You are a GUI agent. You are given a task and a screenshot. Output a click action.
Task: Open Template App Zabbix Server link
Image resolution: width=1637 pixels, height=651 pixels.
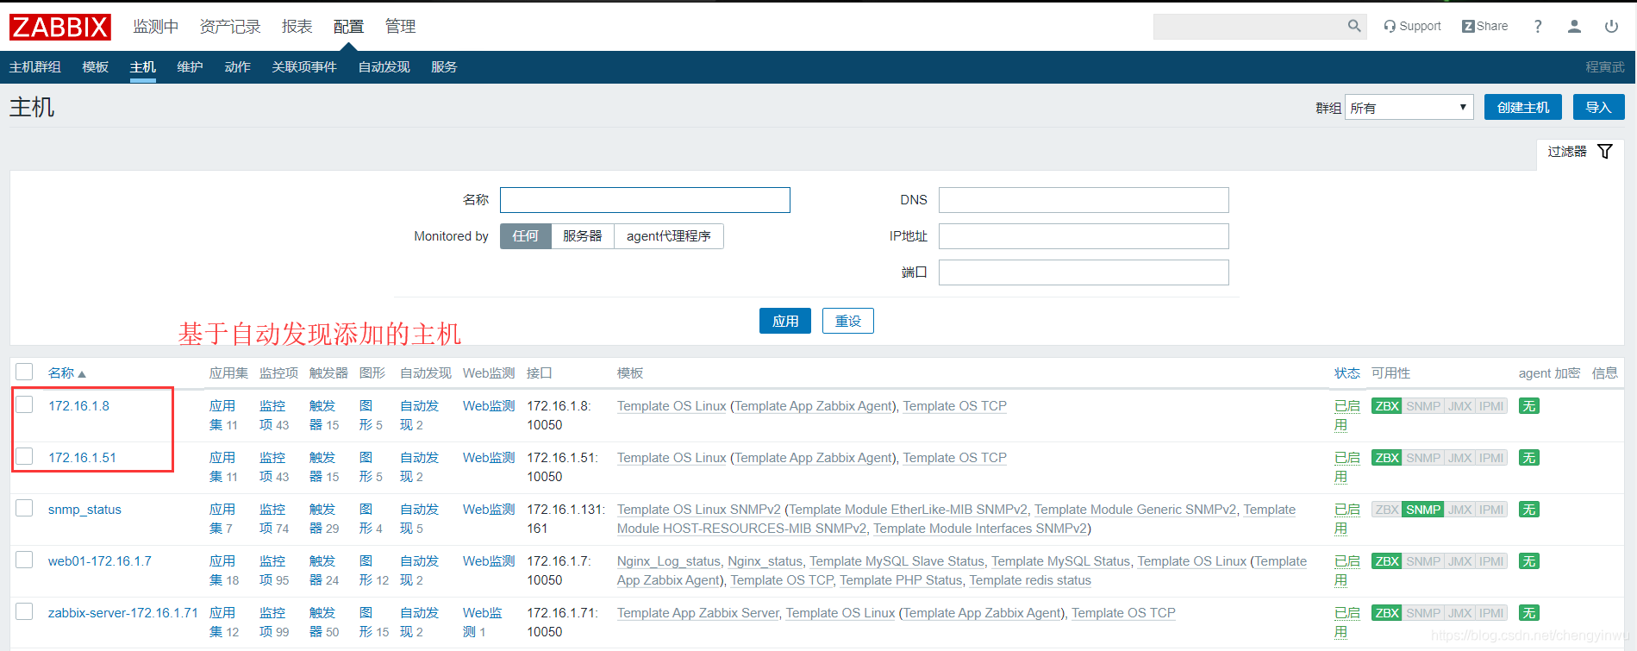pos(698,613)
